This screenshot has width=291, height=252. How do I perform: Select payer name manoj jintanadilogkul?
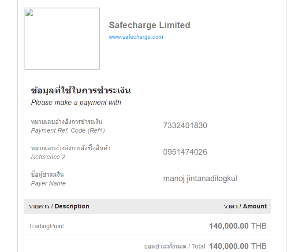(x=200, y=178)
